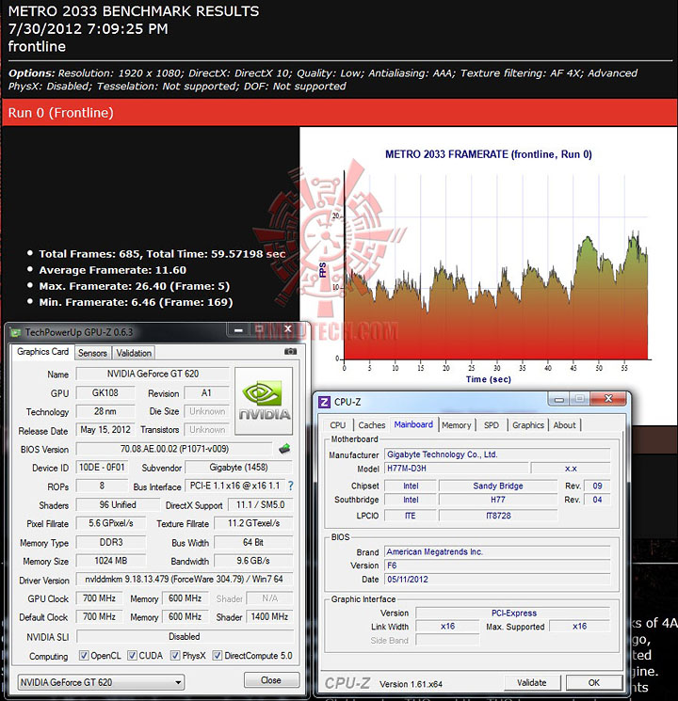This screenshot has height=701, width=678.
Task: Click the BIOS Date 05/11/2012 value
Action: click(497, 580)
